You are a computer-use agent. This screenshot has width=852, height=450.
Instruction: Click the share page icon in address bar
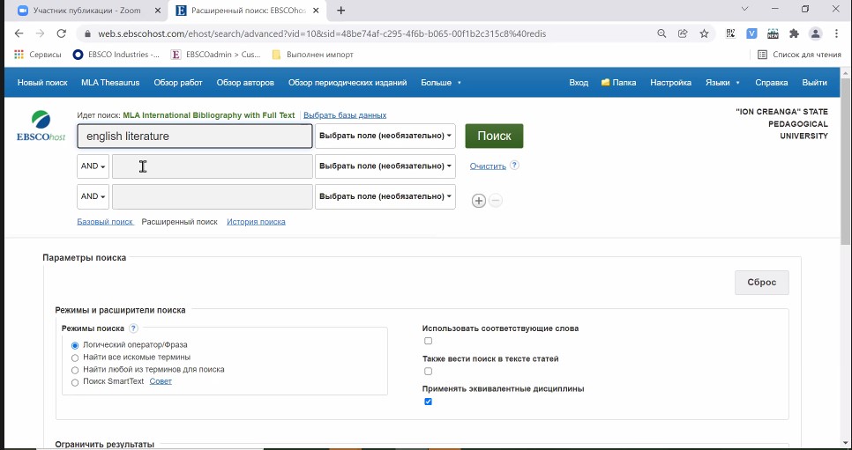683,33
